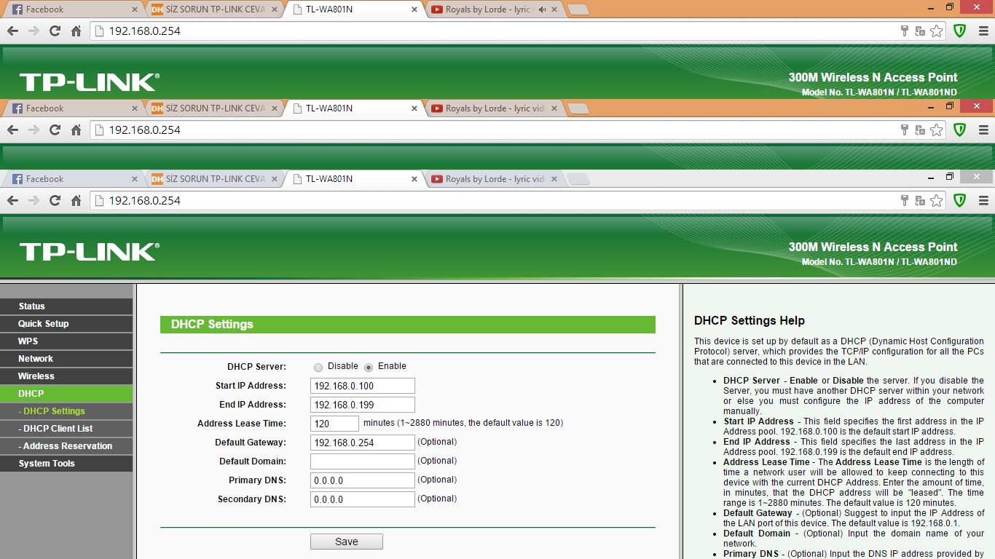The height and width of the screenshot is (559, 995).
Task: Reload from the top browser toolbar
Action: [x=55, y=31]
